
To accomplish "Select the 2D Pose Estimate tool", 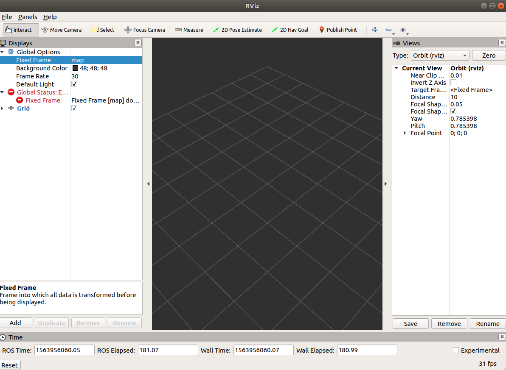I will point(237,30).
